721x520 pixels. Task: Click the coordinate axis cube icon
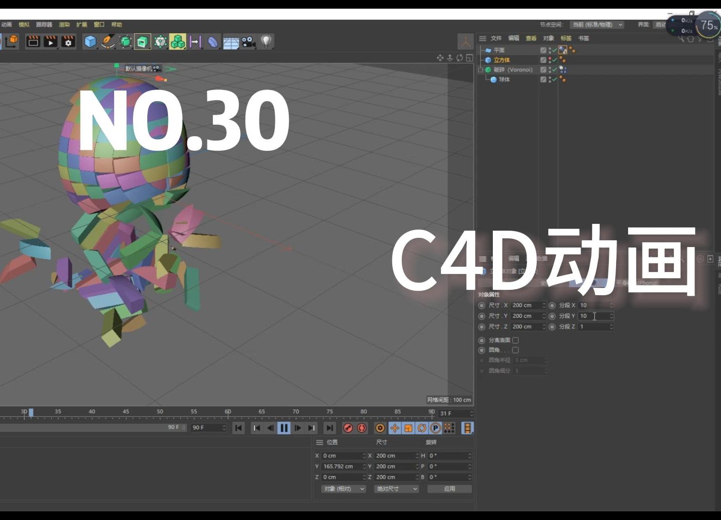pos(12,42)
